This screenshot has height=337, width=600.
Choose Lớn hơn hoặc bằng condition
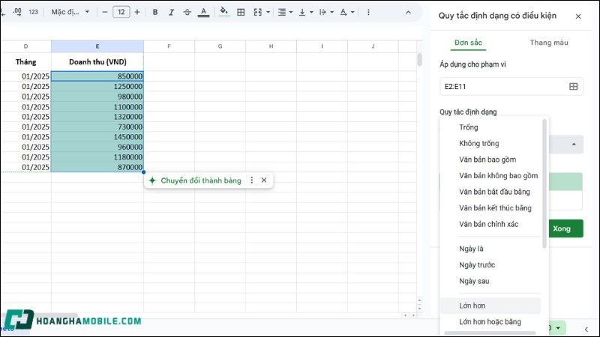tap(490, 322)
